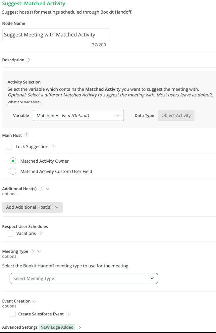Screen dimensions: 216x333
Task: Enable the Lock Suggestion checkbox
Action: pos(9,146)
